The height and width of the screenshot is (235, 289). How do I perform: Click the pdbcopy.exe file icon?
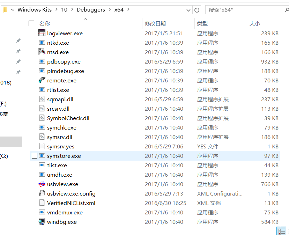click(x=42, y=61)
